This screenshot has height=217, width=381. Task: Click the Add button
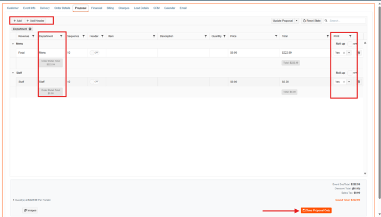pyautogui.click(x=18, y=20)
